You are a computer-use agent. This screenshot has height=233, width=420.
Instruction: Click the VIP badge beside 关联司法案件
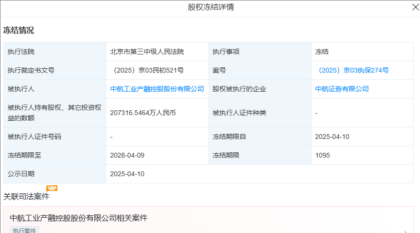(52, 188)
